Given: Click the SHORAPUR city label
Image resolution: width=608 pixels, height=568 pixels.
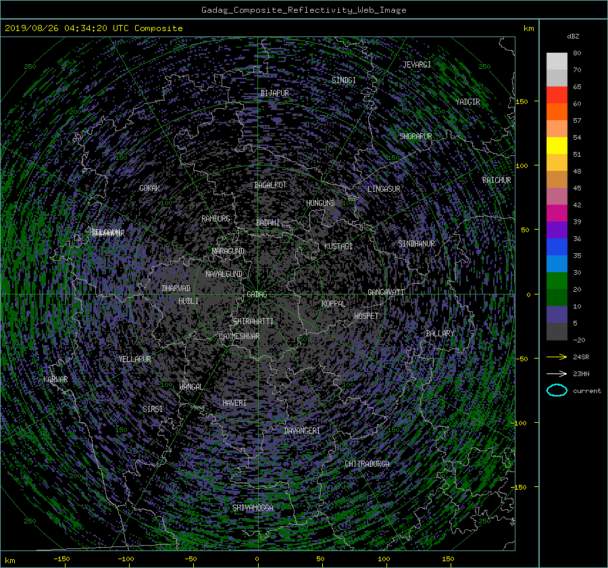Looking at the screenshot, I should (415, 136).
